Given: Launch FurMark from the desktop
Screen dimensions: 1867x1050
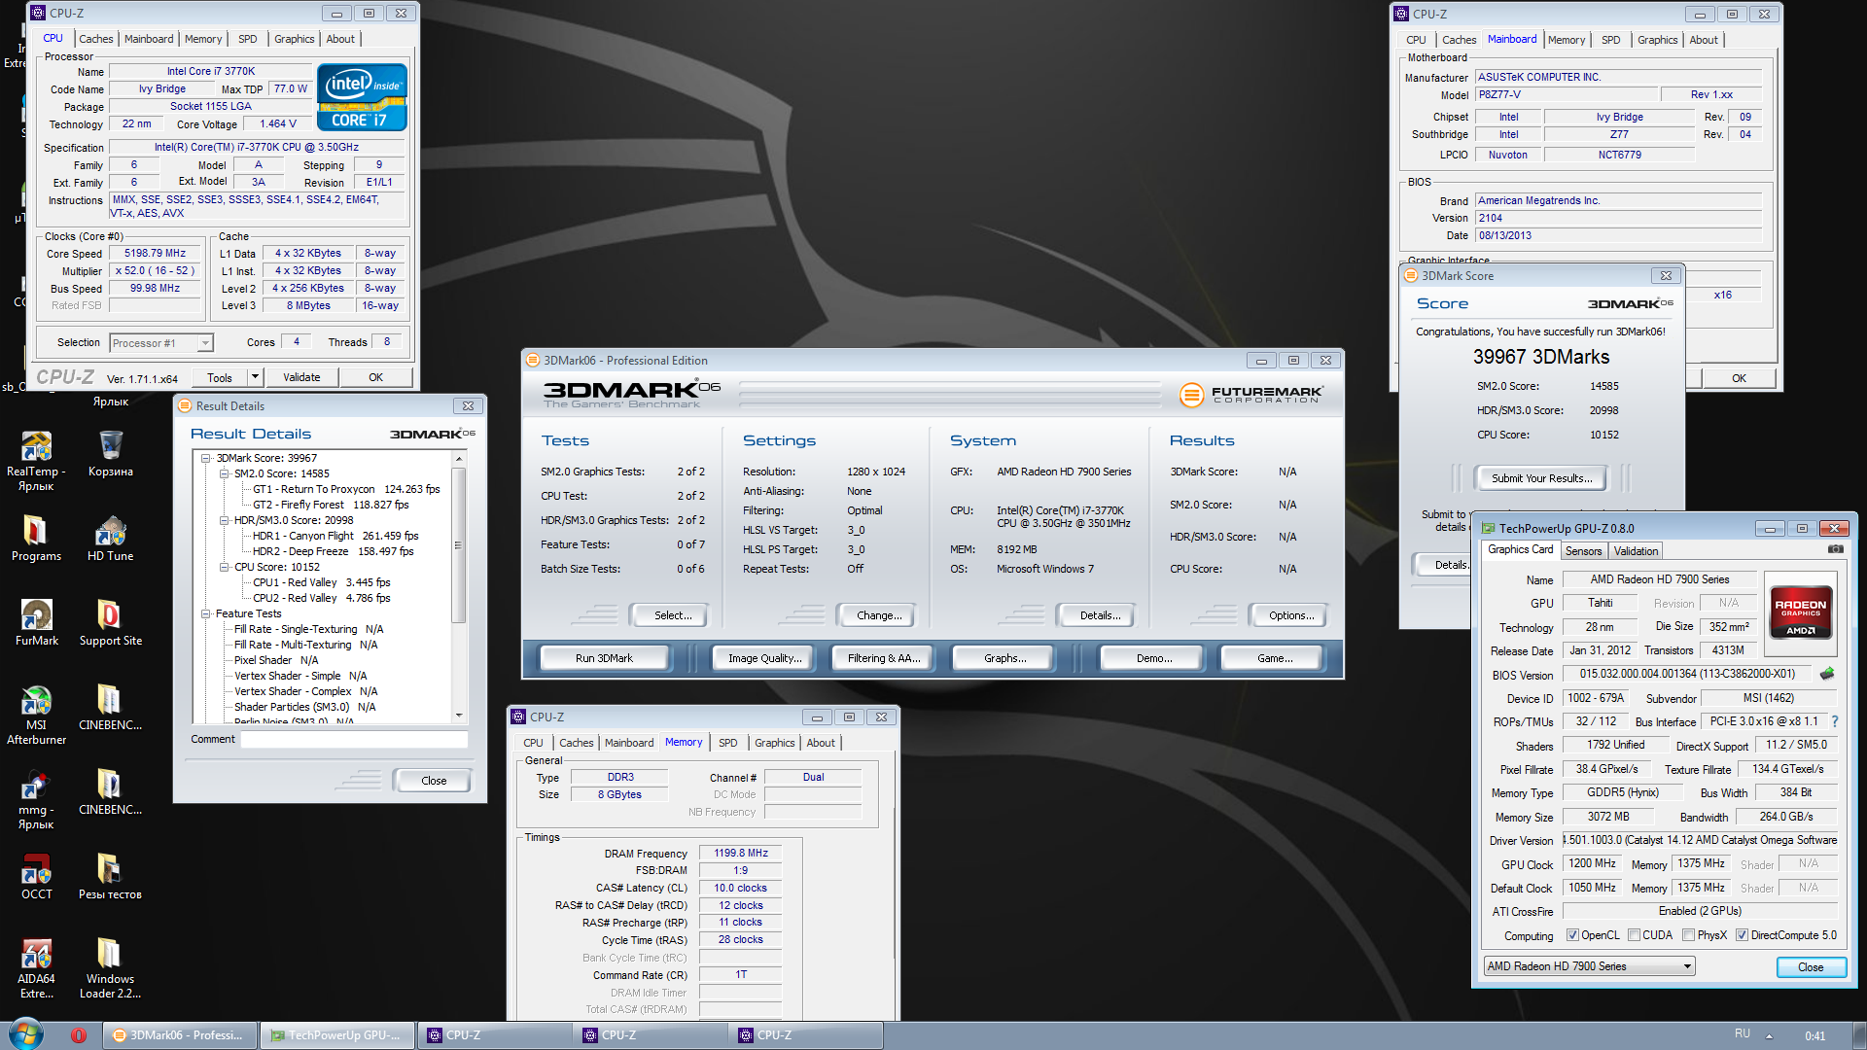Looking at the screenshot, I should pos(36,622).
